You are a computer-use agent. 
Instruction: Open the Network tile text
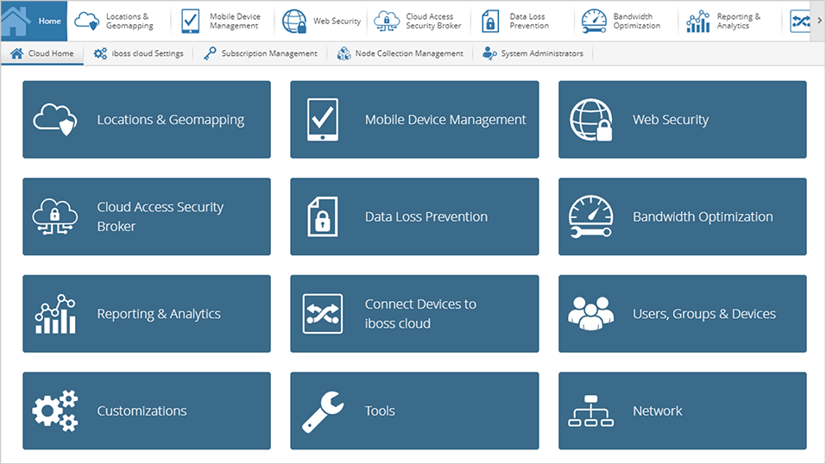pos(658,411)
